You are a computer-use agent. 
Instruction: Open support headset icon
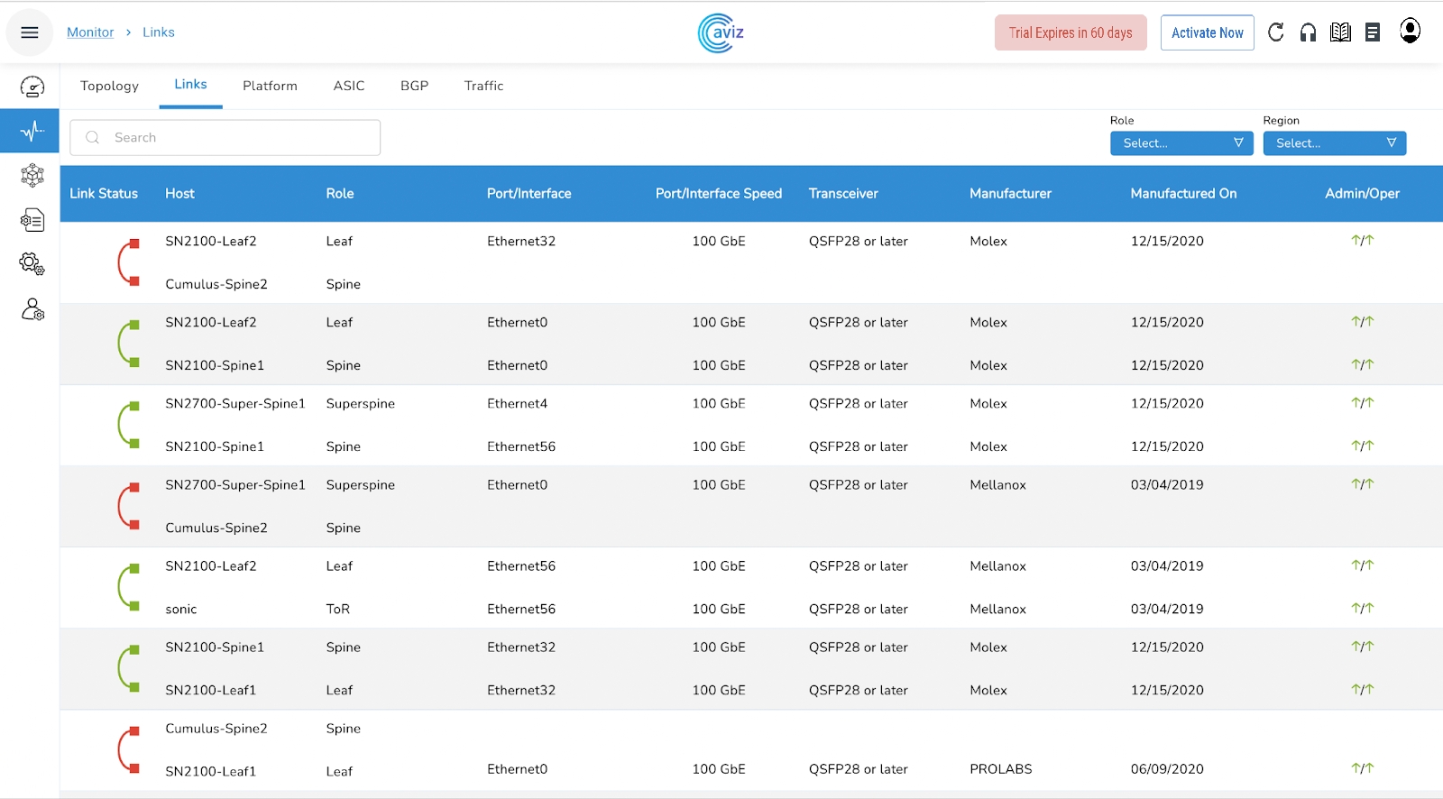(1308, 32)
